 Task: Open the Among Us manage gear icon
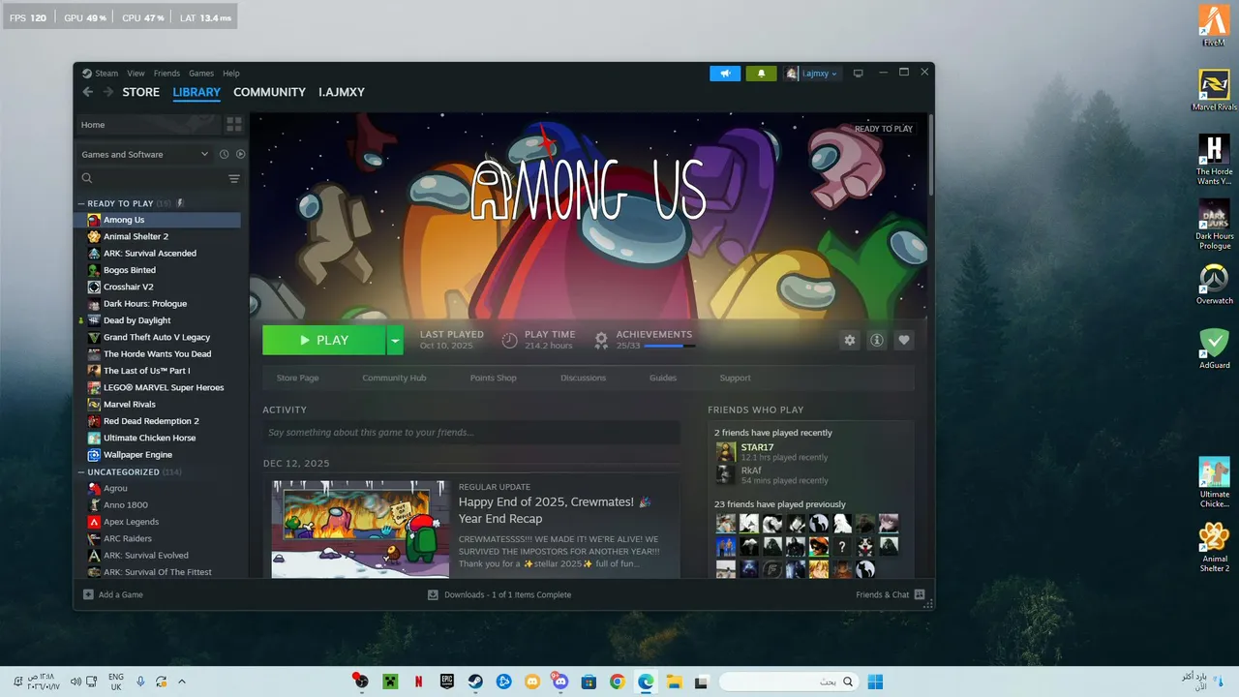point(850,340)
